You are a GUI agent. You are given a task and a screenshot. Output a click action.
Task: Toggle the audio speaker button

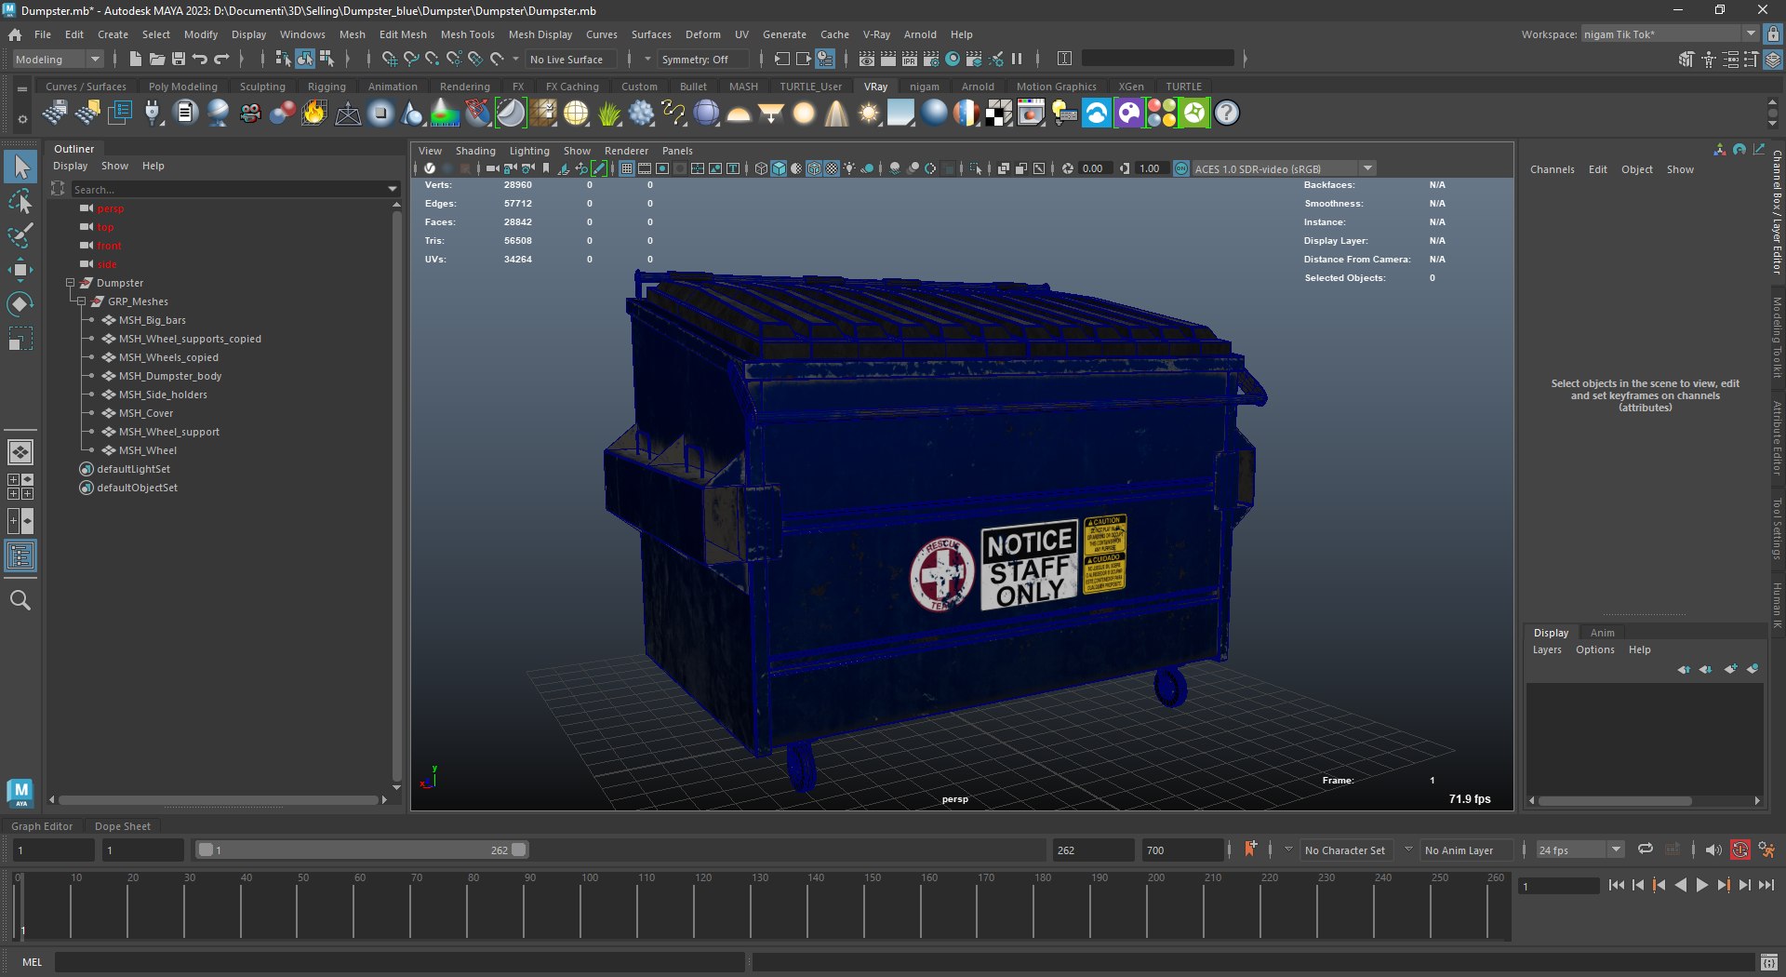pyautogui.click(x=1713, y=850)
